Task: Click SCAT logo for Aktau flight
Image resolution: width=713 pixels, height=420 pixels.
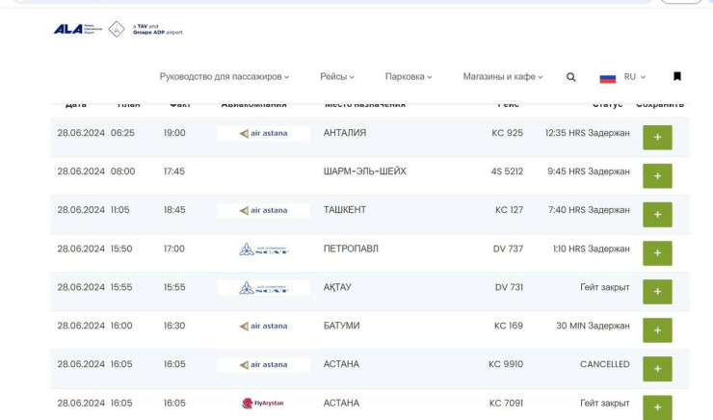Action: coord(263,288)
